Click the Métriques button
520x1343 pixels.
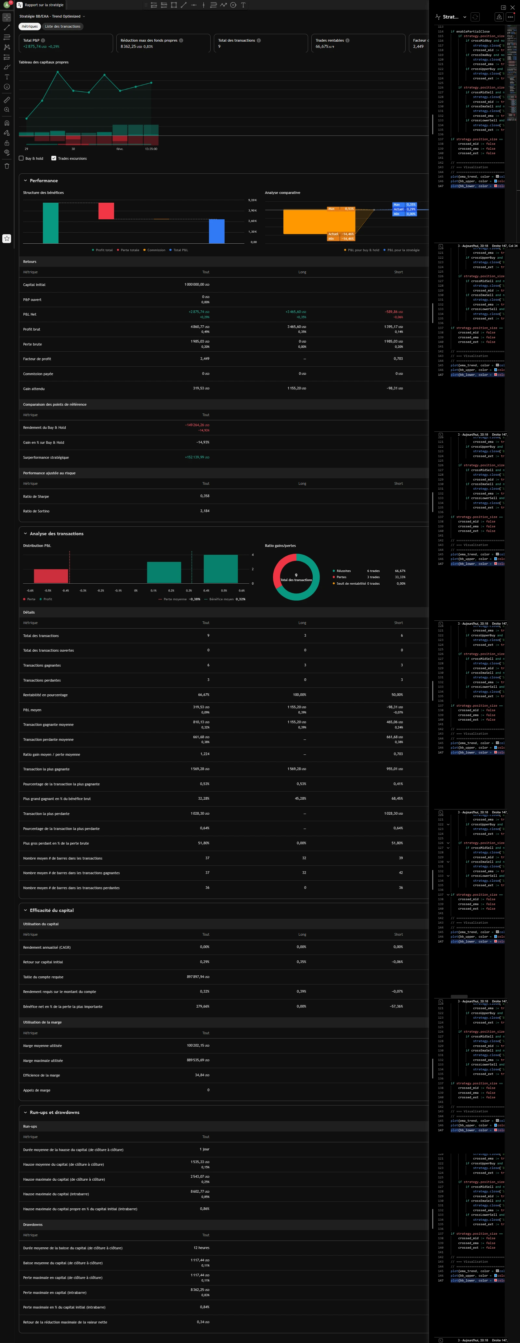(30, 26)
